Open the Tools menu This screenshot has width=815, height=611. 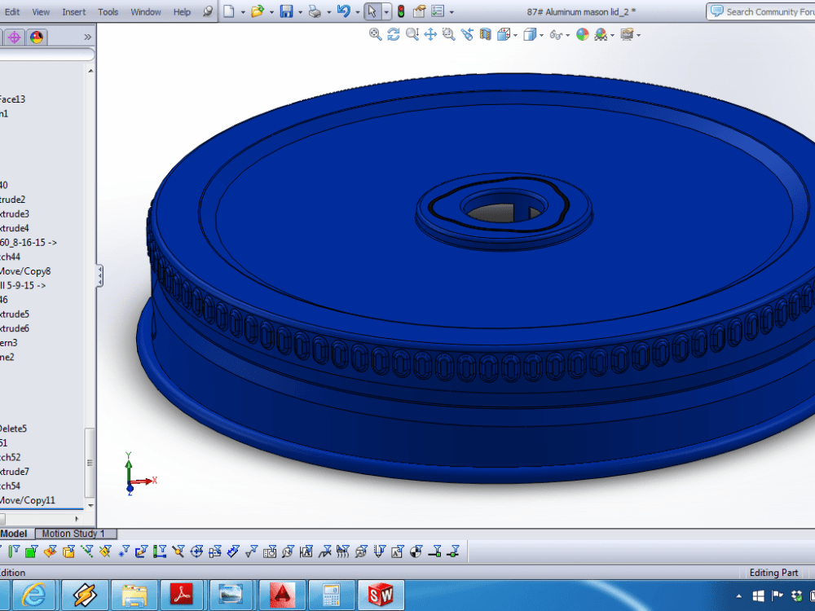(x=108, y=11)
